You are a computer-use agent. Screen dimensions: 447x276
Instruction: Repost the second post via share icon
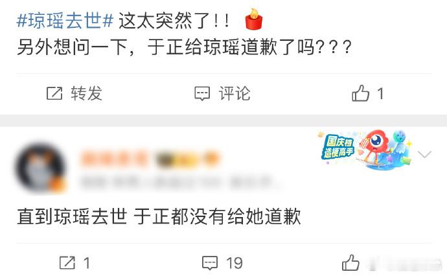point(67,262)
